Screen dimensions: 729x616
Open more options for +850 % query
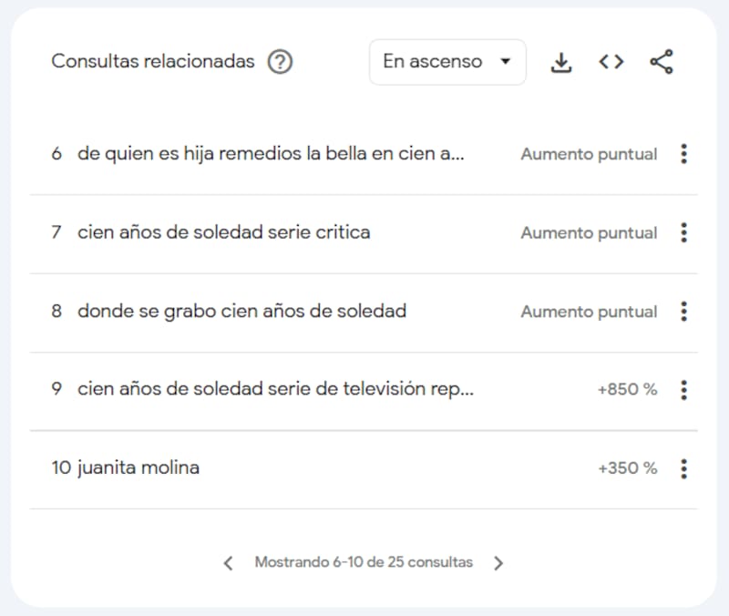pyautogui.click(x=684, y=390)
